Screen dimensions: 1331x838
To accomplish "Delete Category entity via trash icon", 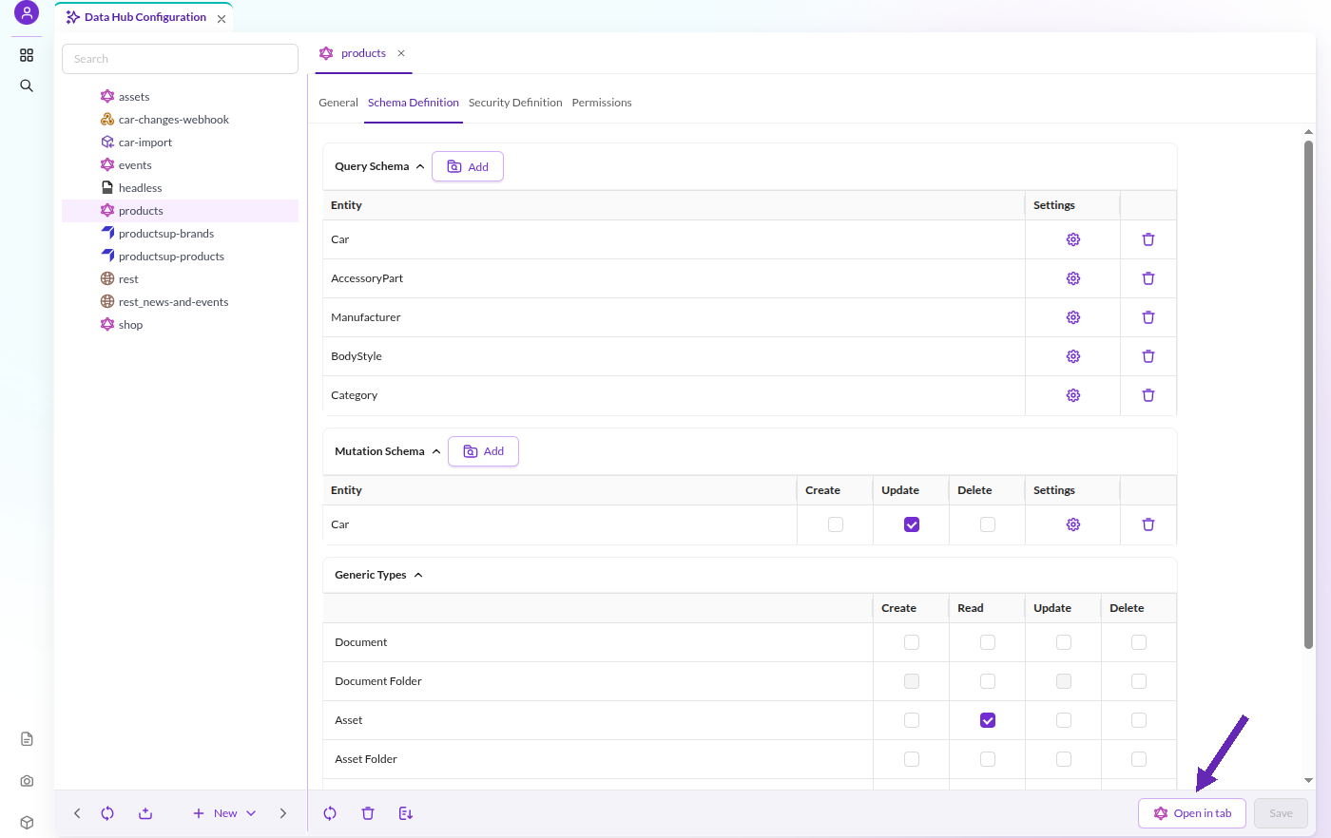I will (1148, 395).
